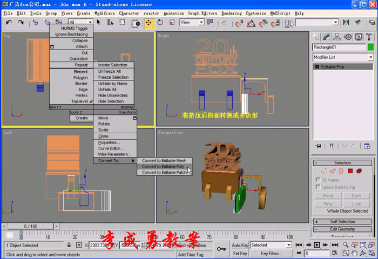Activate the Select and Move tool
Viewport: 378px width, 259px height.
pyautogui.click(x=148, y=23)
